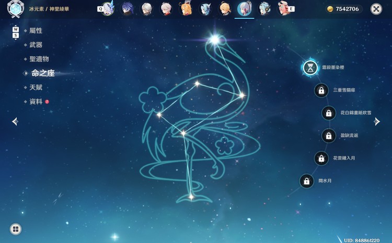Screen dimensions: 392x243
Task: Click the Mora balance 7542706
Action: (344, 9)
